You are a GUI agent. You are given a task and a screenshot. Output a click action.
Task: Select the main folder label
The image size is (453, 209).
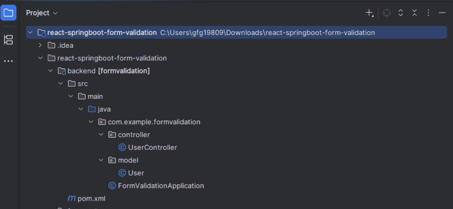(96, 96)
